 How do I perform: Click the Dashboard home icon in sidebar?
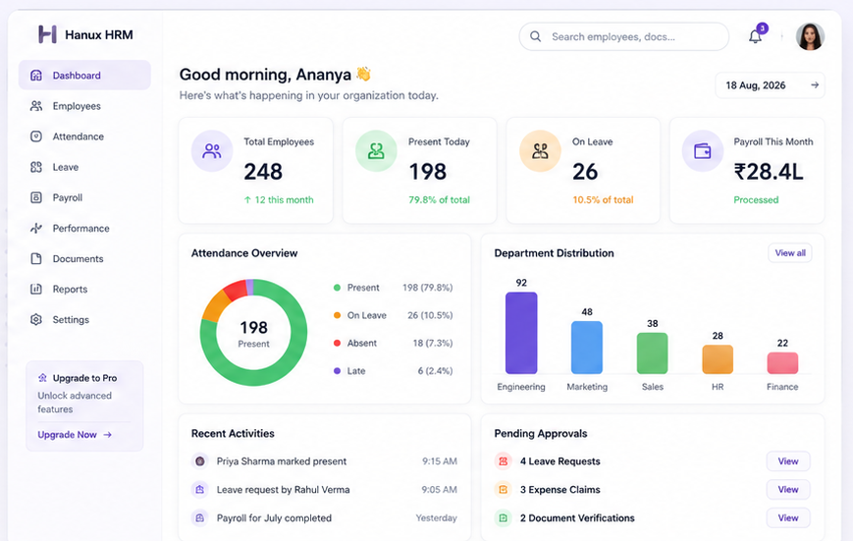coord(36,75)
